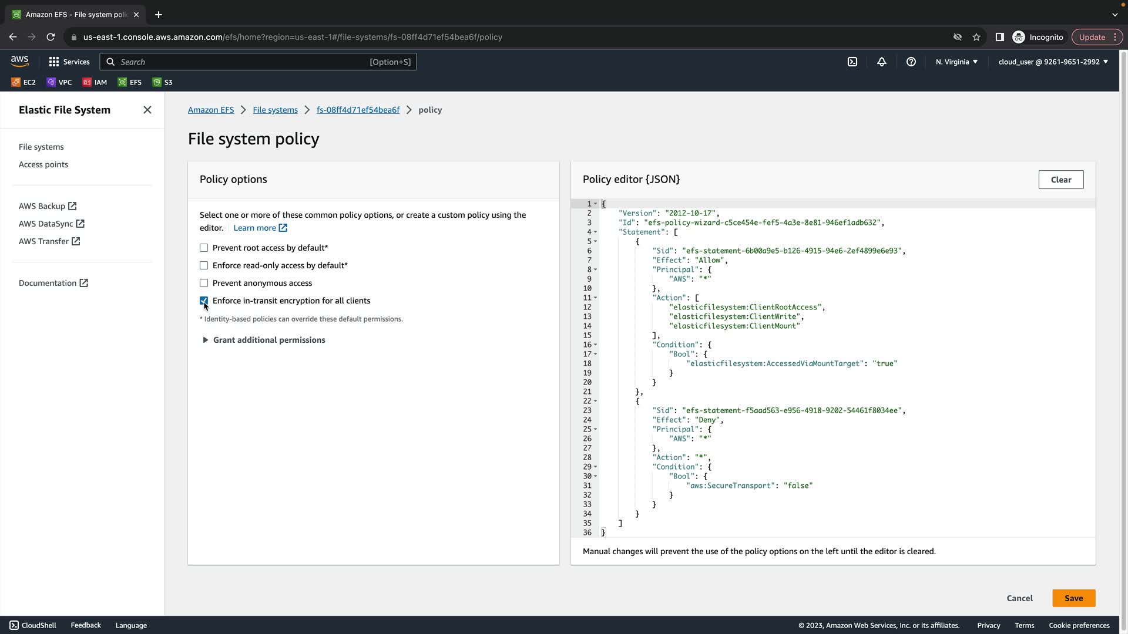Open the help question mark icon
1128x634 pixels.
911,62
